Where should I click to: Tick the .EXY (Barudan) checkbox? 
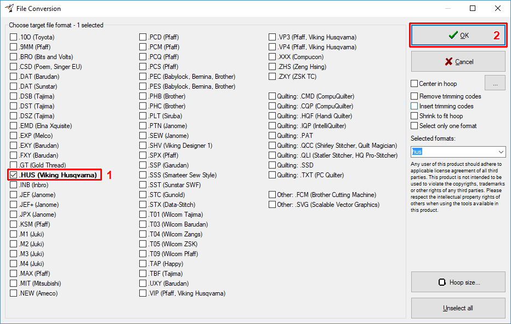pos(13,146)
